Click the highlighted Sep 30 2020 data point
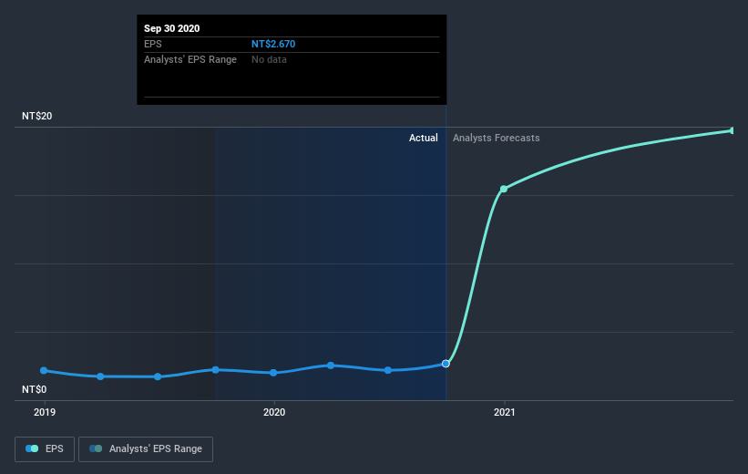This screenshot has width=748, height=474. pyautogui.click(x=446, y=364)
